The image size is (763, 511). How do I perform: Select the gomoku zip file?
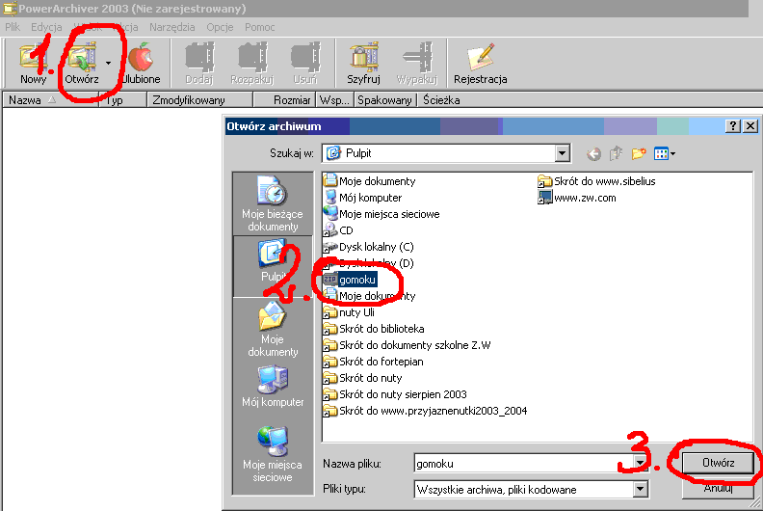pyautogui.click(x=351, y=280)
